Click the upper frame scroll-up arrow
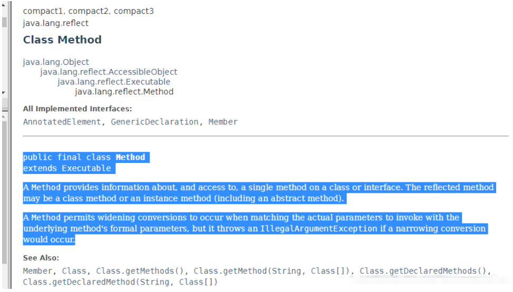This screenshot has width=513, height=292. point(4,5)
